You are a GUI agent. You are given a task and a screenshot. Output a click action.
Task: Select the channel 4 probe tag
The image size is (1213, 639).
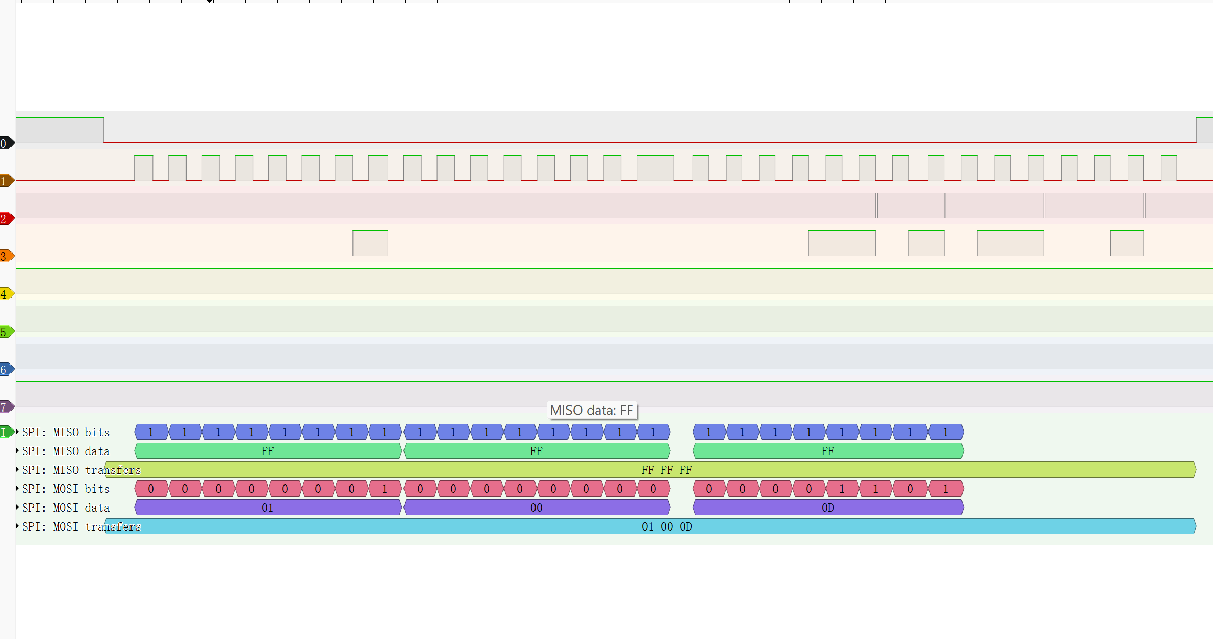pos(5,294)
